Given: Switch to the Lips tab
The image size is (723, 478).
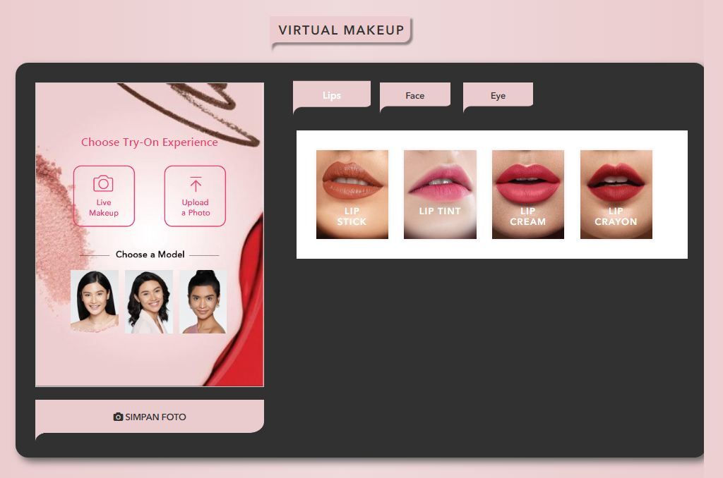Looking at the screenshot, I should (331, 95).
